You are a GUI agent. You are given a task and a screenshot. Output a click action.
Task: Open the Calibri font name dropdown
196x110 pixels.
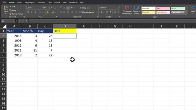point(43,8)
